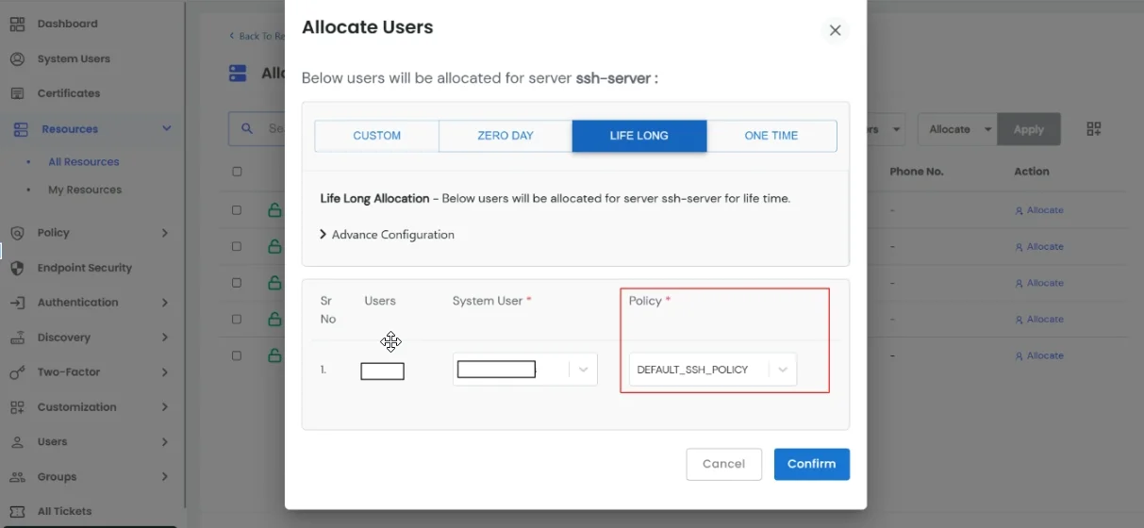
Task: Open the Allocate action dropdown in background
Action: [957, 129]
